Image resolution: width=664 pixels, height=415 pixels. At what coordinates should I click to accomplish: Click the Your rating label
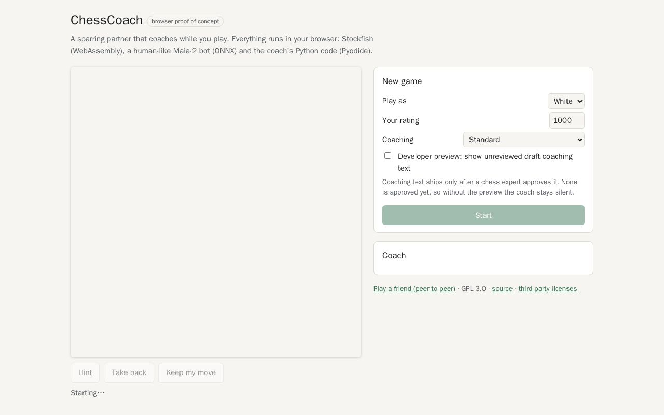[400, 120]
